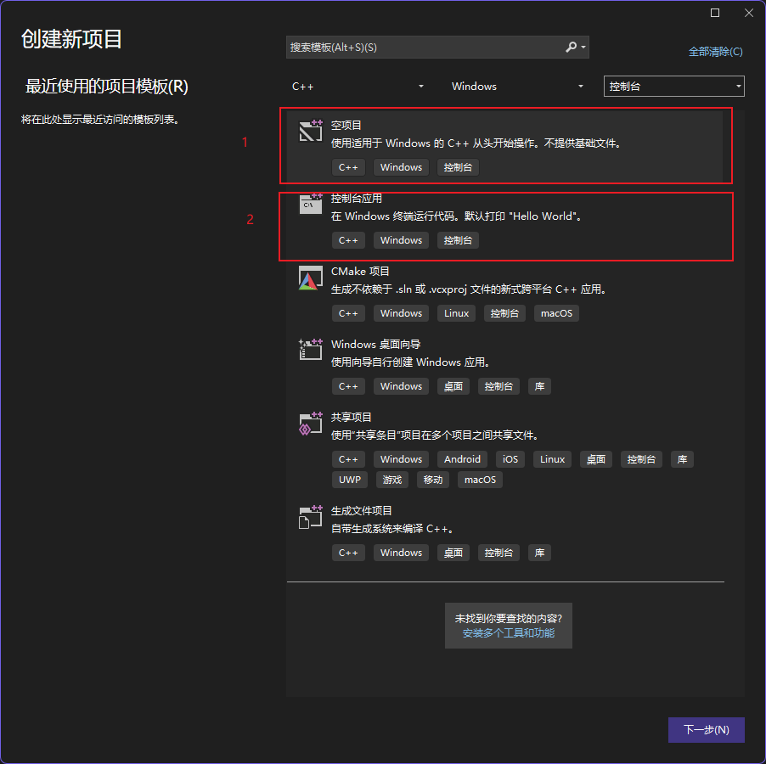The image size is (766, 764).
Task: Click the 游戏 tag under 共享项目
Action: [x=391, y=480]
